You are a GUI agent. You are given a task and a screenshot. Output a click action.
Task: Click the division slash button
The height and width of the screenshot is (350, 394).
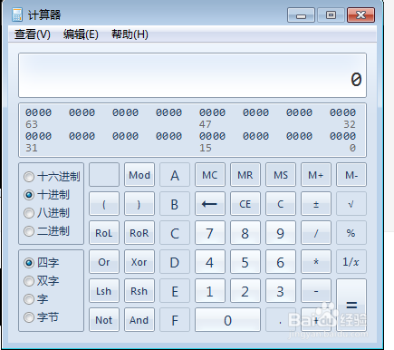point(316,233)
